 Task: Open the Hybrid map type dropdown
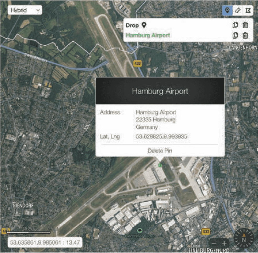[x=25, y=10]
